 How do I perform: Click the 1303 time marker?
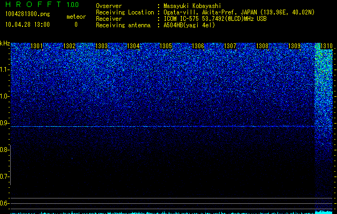pos(101,46)
